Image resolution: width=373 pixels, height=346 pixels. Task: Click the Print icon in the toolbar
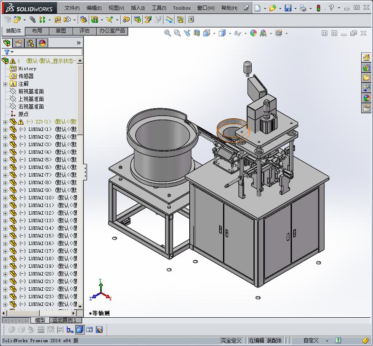pos(303,8)
